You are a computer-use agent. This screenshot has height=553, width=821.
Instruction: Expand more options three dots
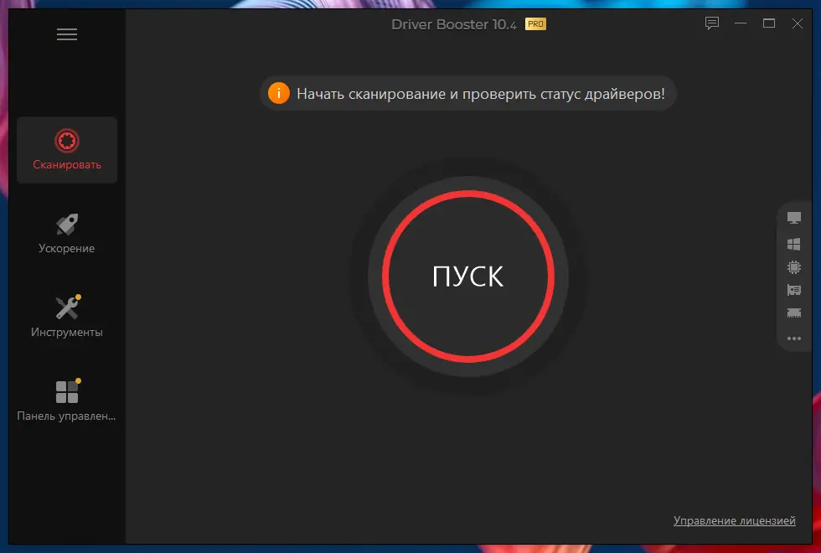pyautogui.click(x=794, y=339)
